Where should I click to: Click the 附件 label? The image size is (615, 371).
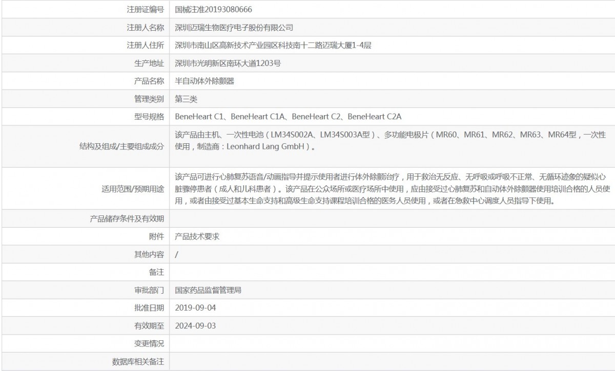(156, 236)
